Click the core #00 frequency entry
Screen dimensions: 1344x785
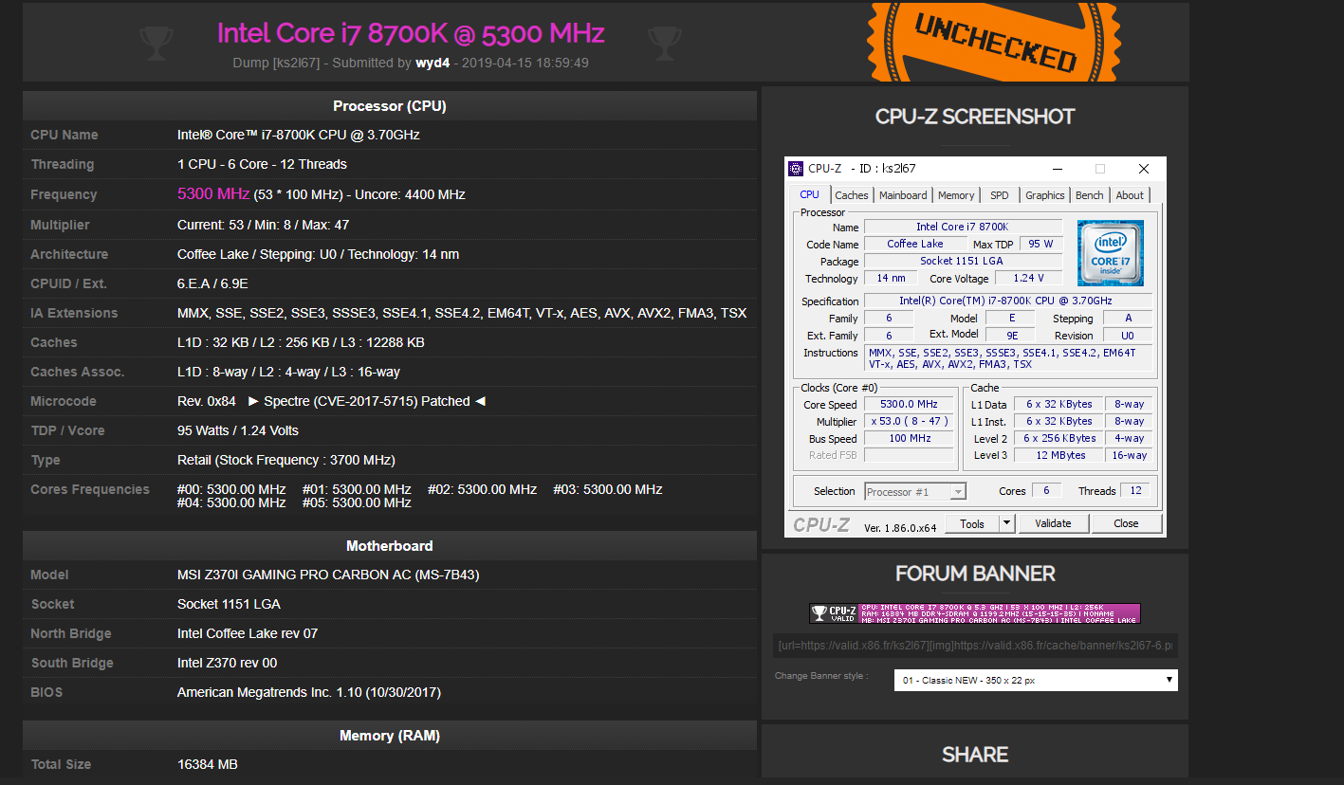click(231, 489)
